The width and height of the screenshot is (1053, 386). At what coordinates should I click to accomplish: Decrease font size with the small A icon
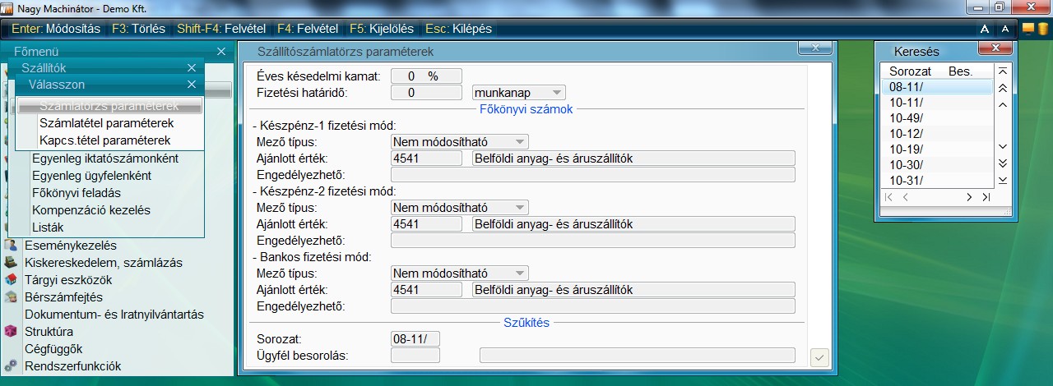click(x=1004, y=29)
